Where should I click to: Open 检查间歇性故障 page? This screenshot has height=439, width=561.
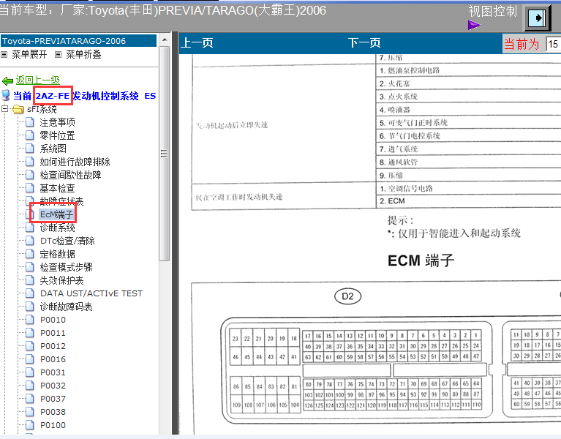70,175
